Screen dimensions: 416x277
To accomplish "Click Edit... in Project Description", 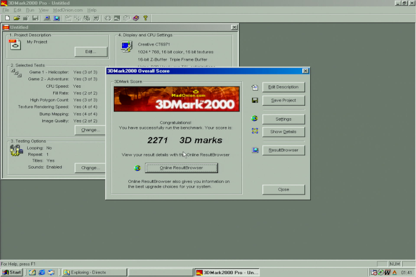I will click(91, 52).
